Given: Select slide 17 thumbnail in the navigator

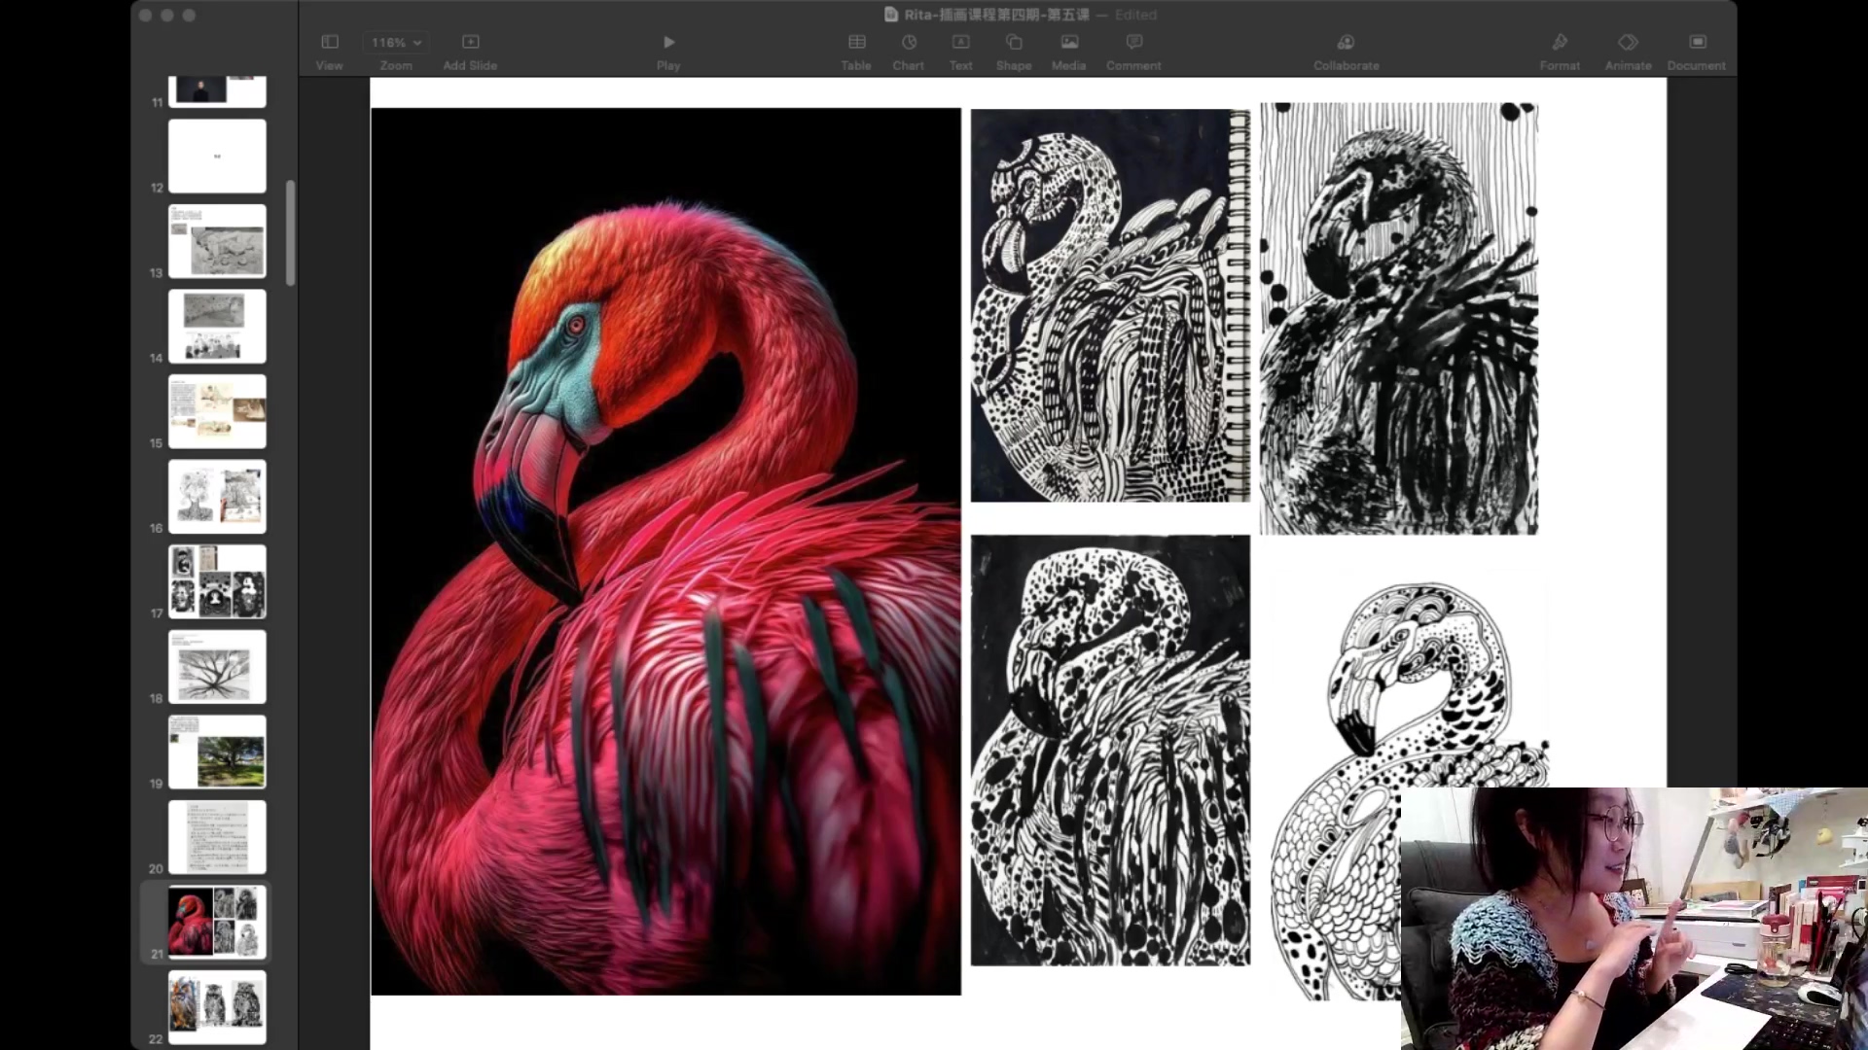Looking at the screenshot, I should [217, 581].
